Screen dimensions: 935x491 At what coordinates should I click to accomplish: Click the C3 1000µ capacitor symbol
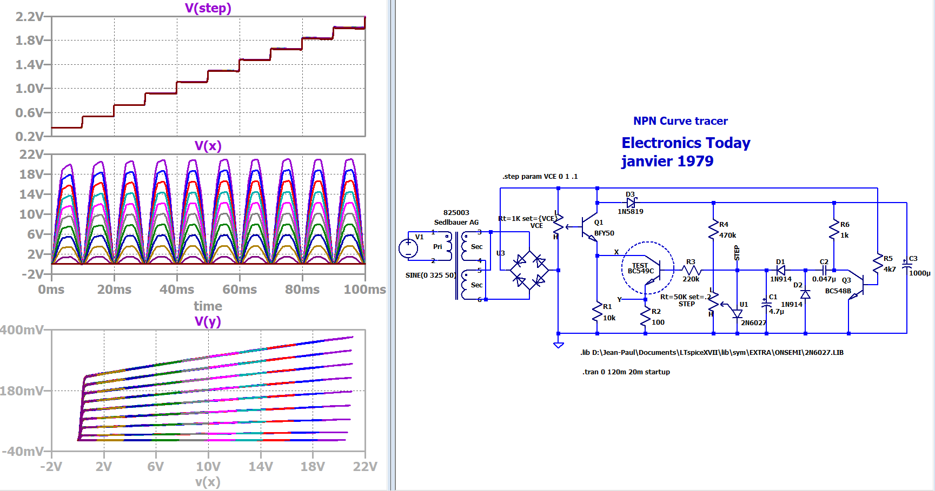(x=907, y=266)
